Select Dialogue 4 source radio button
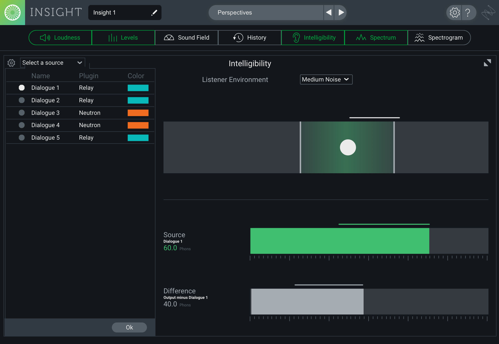The image size is (499, 344). pos(22,125)
